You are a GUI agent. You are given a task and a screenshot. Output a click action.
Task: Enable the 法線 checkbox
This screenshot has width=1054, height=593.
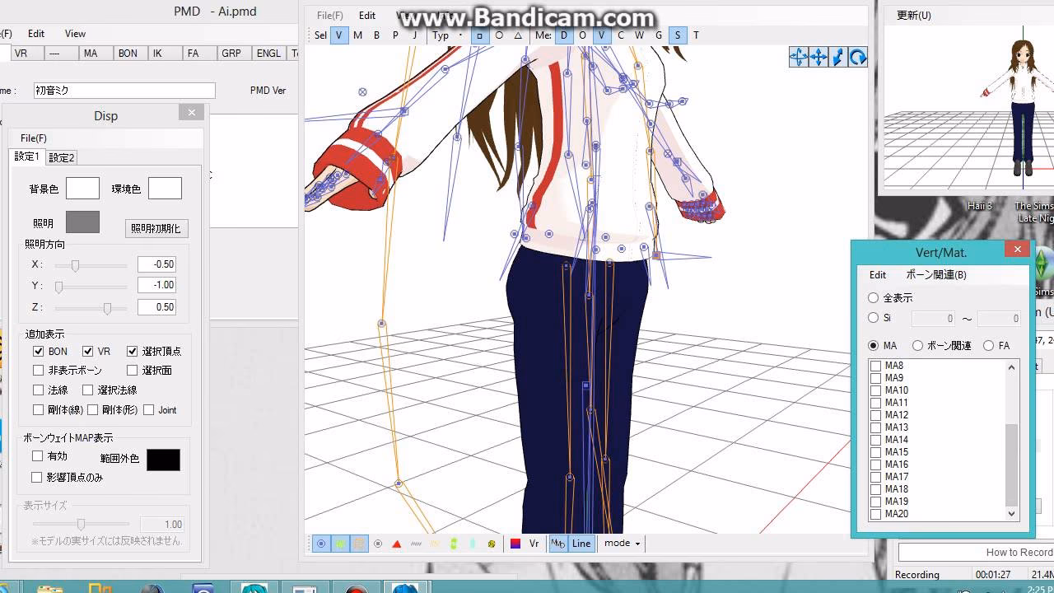[38, 390]
